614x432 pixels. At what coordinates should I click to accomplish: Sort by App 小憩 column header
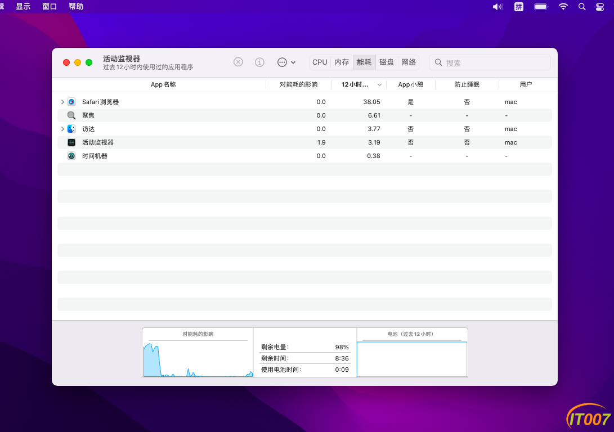(410, 84)
